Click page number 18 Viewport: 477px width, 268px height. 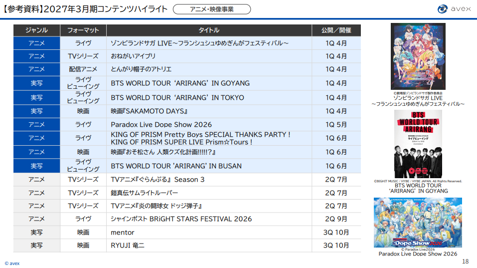[466, 262]
